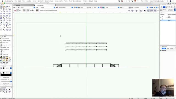Select the Rotate tool
This screenshot has height=99, width=176.
click(x=7, y=20)
